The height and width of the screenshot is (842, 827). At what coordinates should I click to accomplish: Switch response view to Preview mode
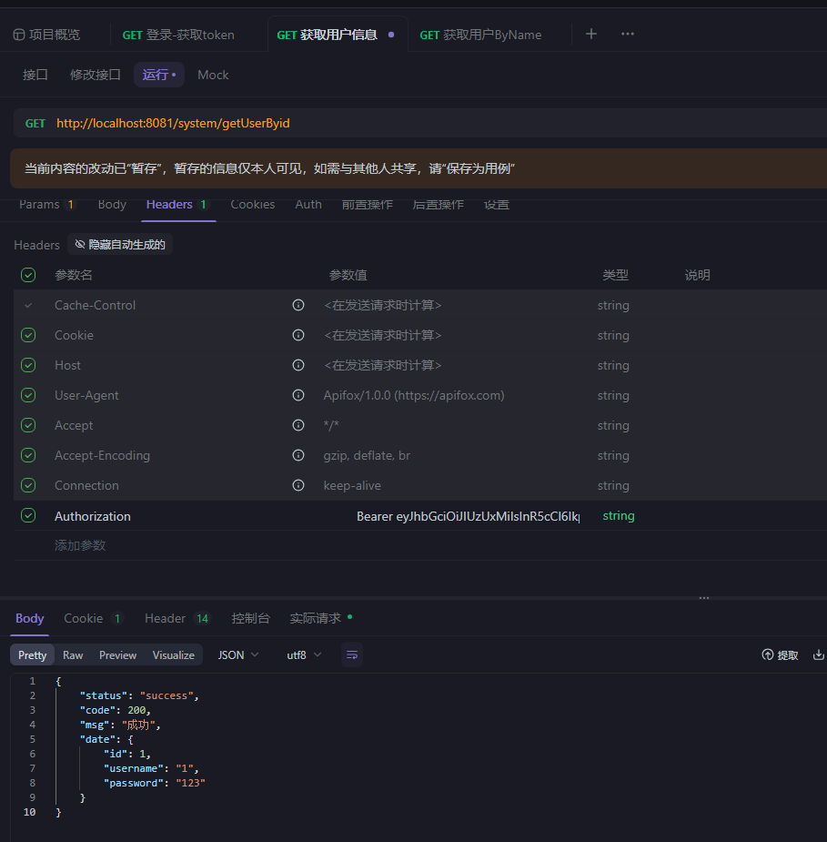[x=117, y=654]
